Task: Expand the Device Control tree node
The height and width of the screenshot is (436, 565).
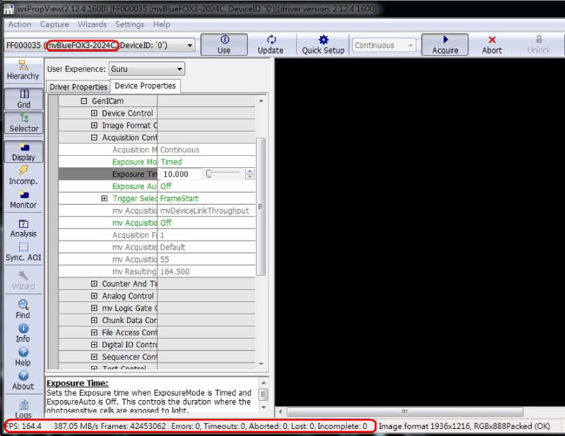Action: coord(94,114)
